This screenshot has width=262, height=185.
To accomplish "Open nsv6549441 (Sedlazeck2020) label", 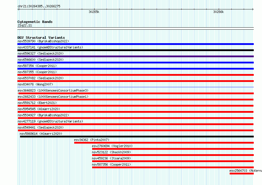I will 41,127.
